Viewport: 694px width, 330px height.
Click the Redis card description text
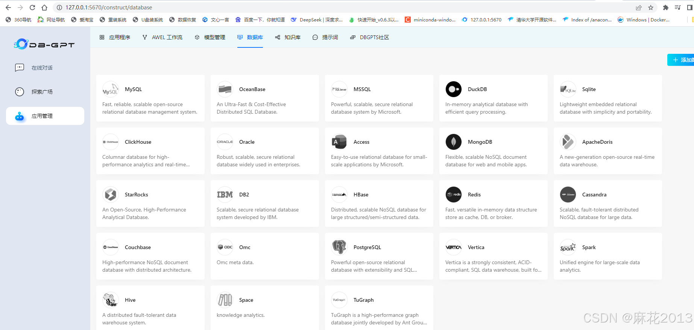point(491,213)
